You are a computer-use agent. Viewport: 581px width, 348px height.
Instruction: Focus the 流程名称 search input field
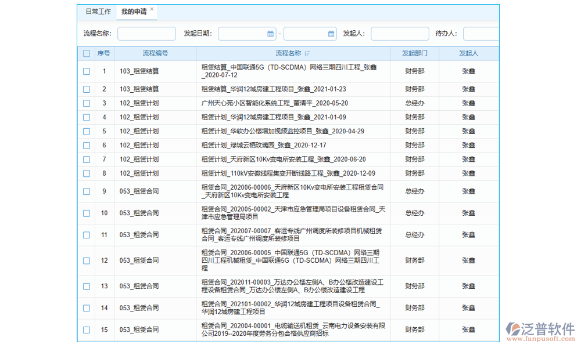coord(146,34)
